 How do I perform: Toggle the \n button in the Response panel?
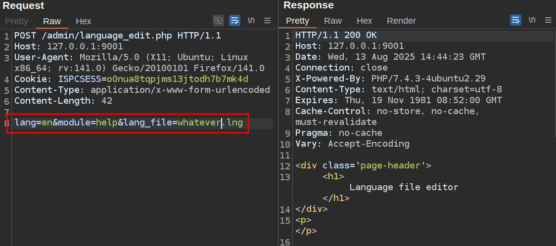(532, 20)
